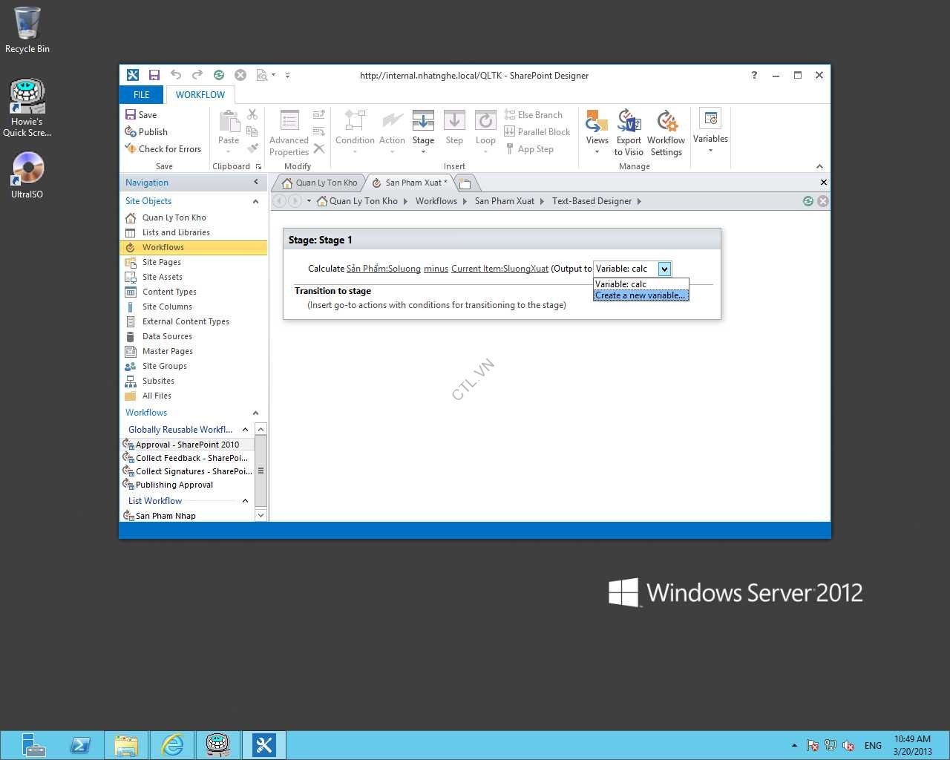950x760 pixels.
Task: Click the 'minus' operator link
Action: [436, 269]
